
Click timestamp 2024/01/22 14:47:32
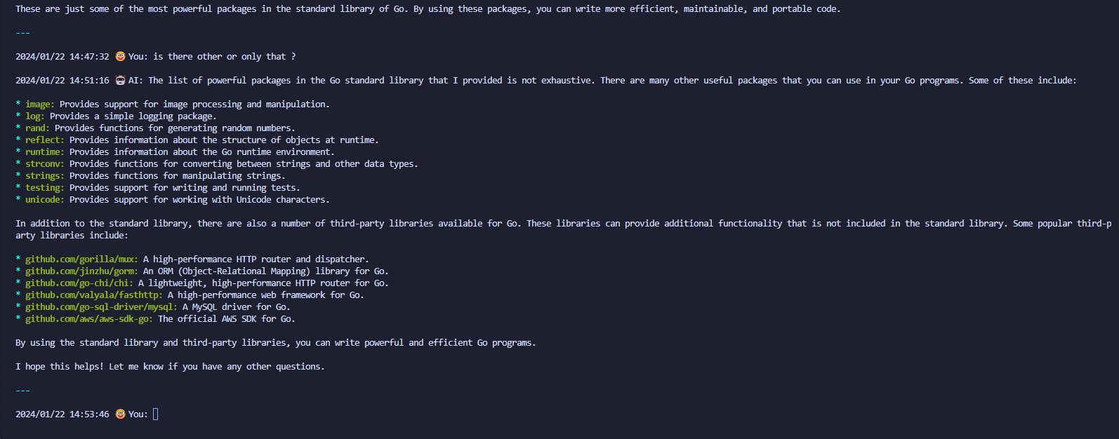point(62,56)
